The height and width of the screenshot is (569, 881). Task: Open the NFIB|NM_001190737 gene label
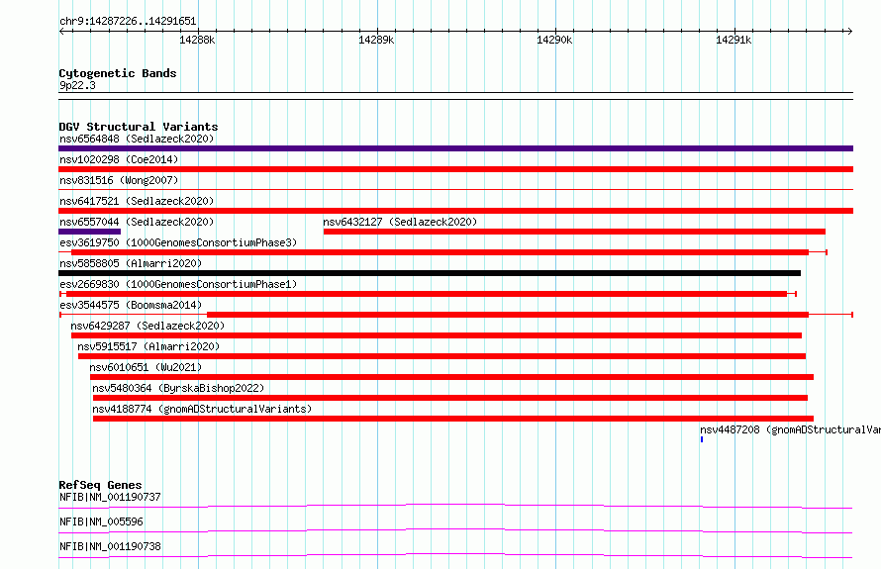click(x=110, y=497)
